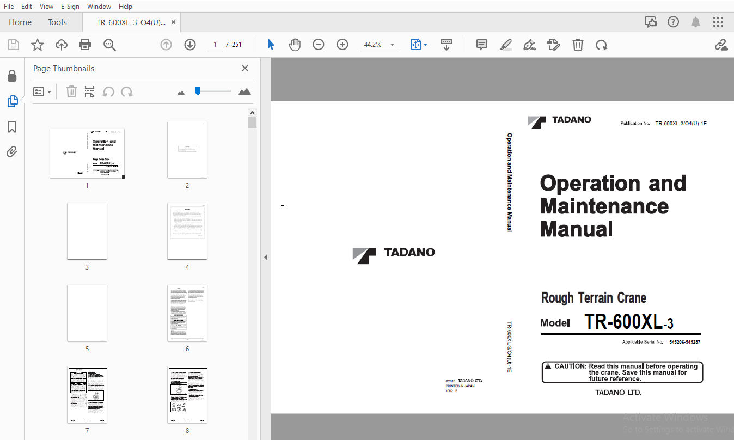Screen dimensions: 734x440
Task: Open the View menu
Action: coord(47,6)
